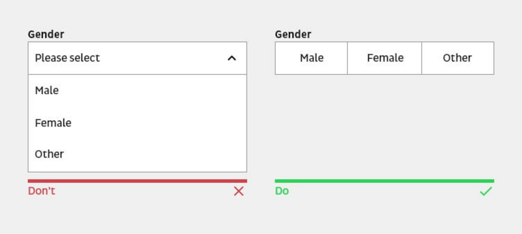Image resolution: width=522 pixels, height=234 pixels.
Task: Click the red X beside the Don't label
Action: coord(238,191)
